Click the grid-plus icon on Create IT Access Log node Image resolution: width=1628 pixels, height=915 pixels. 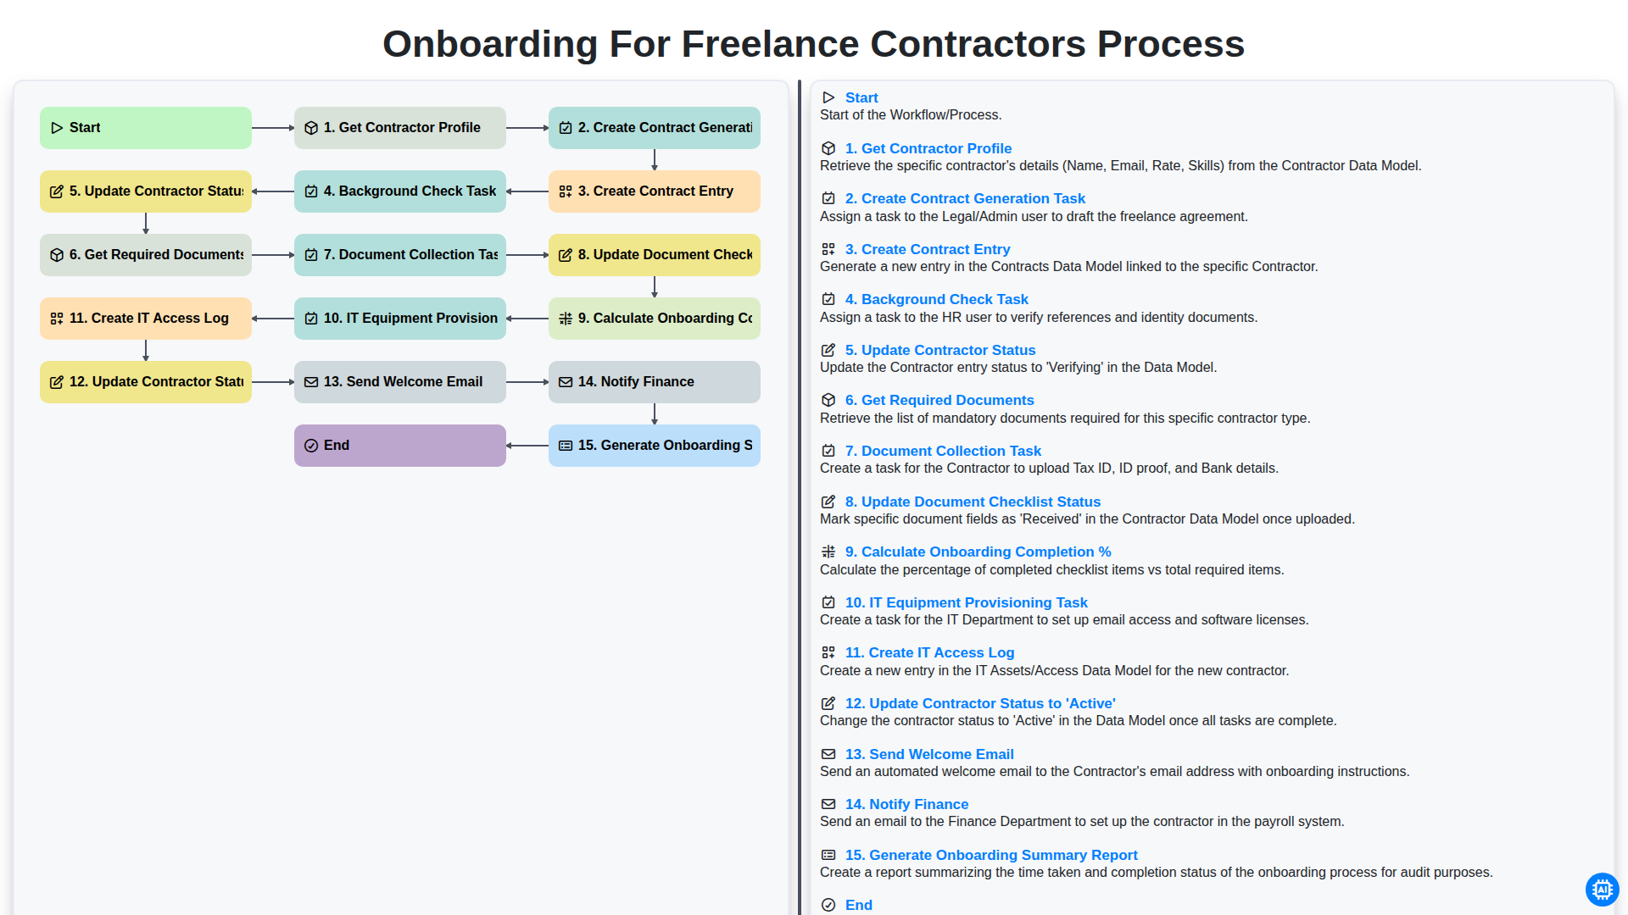(57, 319)
